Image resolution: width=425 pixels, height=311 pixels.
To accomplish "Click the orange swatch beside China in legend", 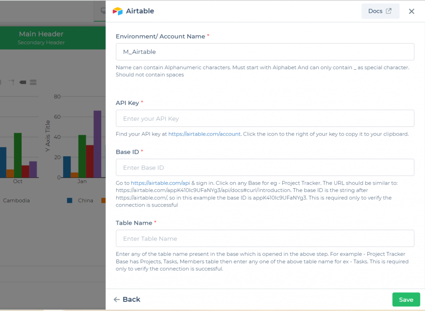I will click(104, 200).
